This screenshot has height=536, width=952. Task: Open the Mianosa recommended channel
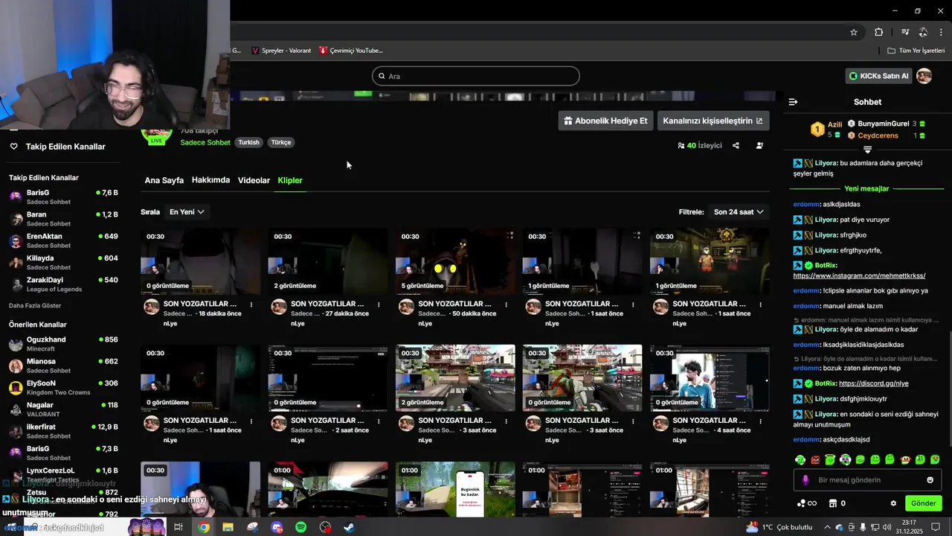tap(63, 366)
